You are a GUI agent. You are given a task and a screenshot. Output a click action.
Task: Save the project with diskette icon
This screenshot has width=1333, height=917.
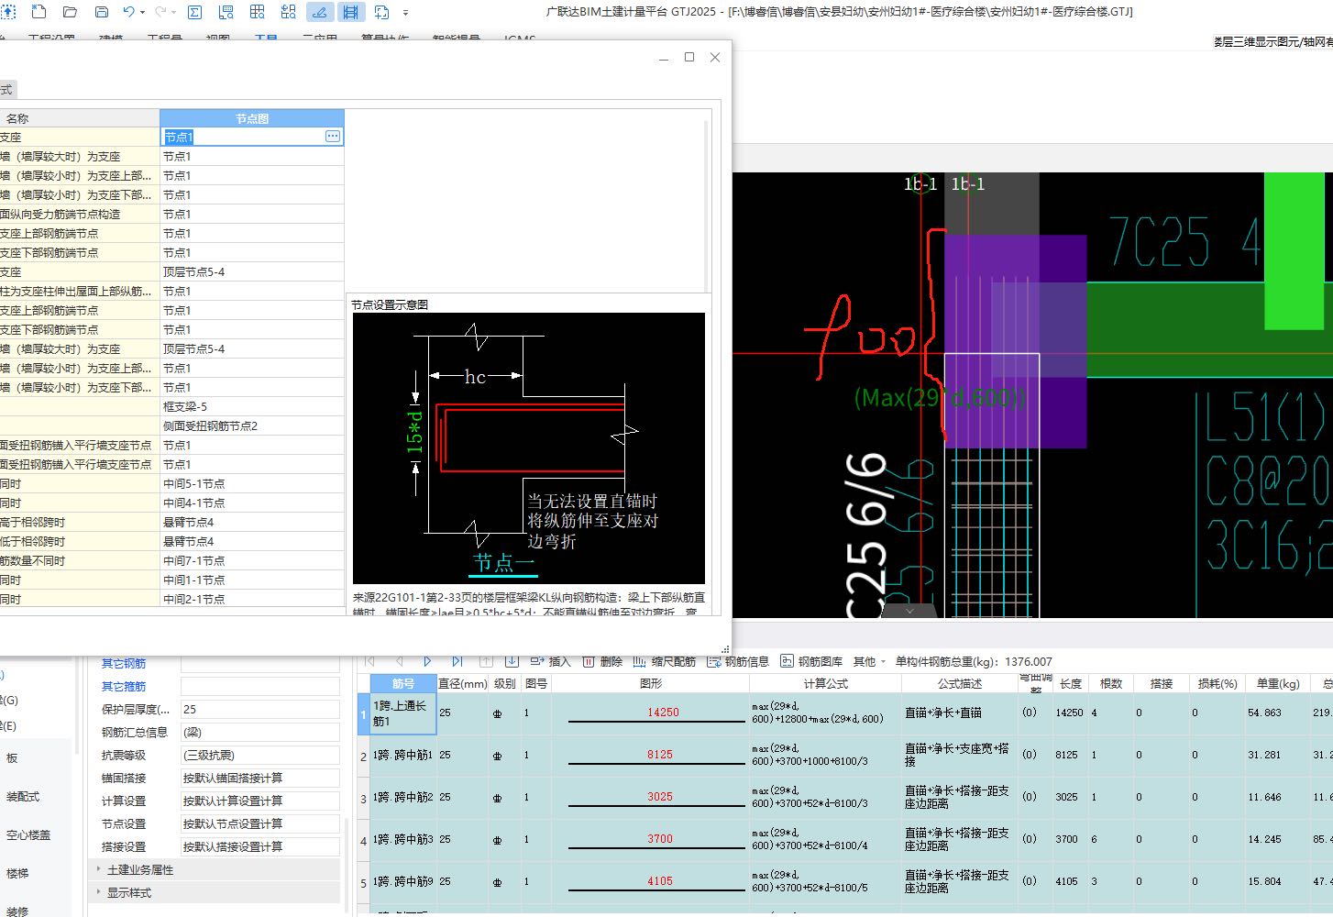coord(102,12)
